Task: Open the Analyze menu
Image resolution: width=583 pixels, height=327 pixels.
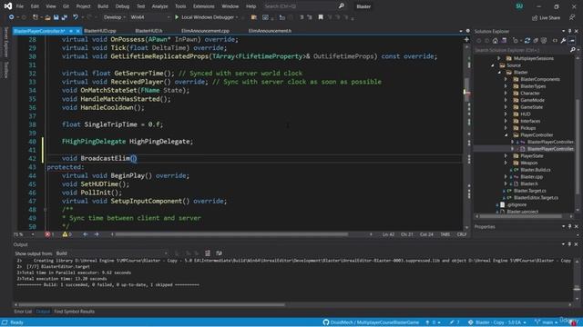Action: click(x=159, y=6)
